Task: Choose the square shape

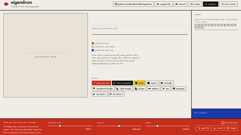Action: click(152, 83)
